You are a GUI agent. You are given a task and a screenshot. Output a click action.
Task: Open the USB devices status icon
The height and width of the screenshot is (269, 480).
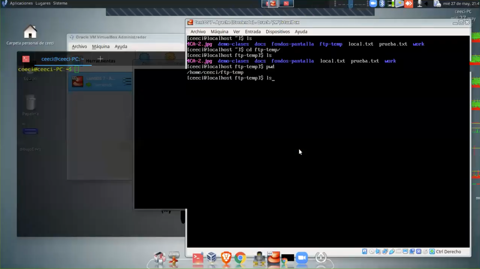(x=392, y=252)
